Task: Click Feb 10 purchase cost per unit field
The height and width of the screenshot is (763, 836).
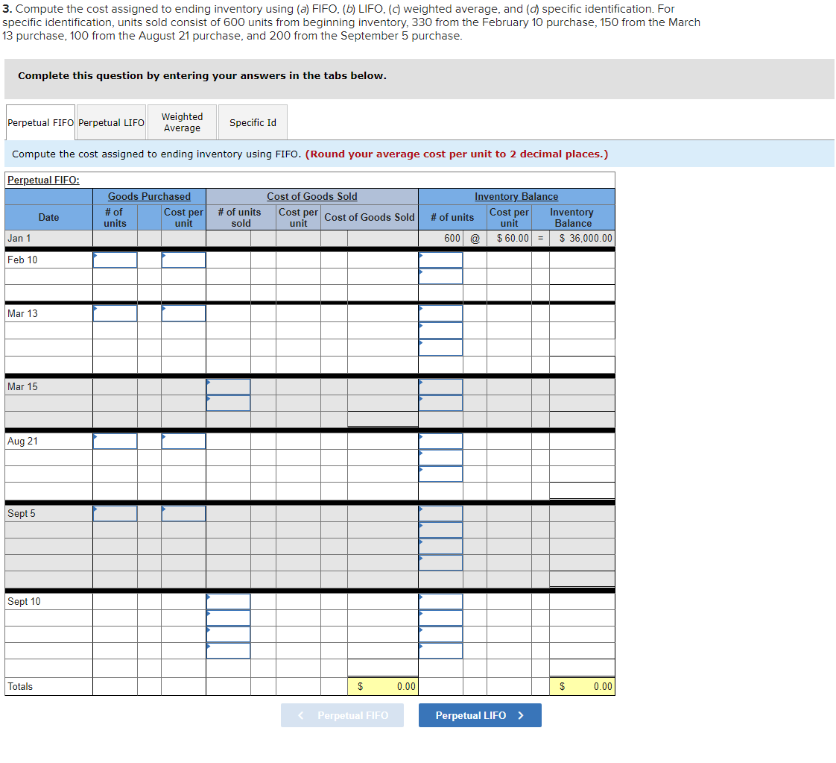Action: coord(183,260)
